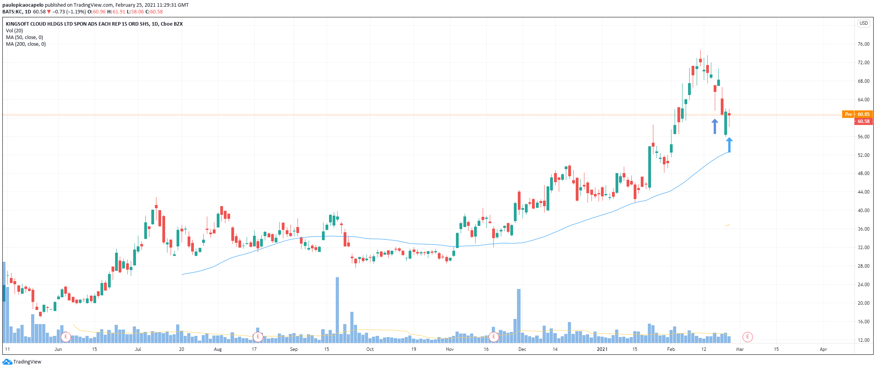Click the August earnings E marker
This screenshot has width=876, height=369.
[x=258, y=337]
